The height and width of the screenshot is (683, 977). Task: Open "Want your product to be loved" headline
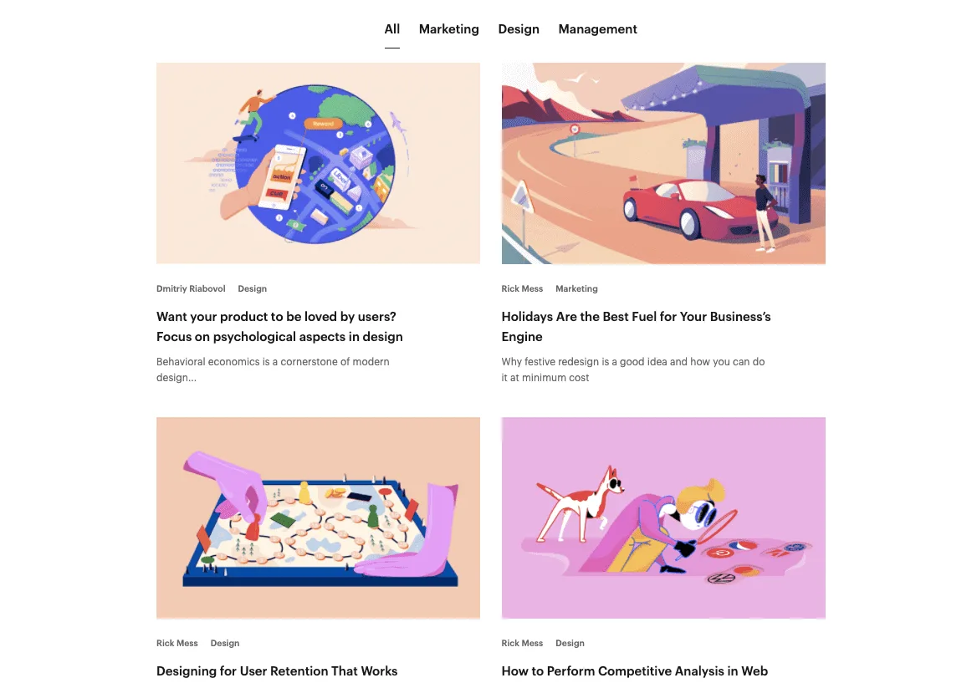coord(279,326)
